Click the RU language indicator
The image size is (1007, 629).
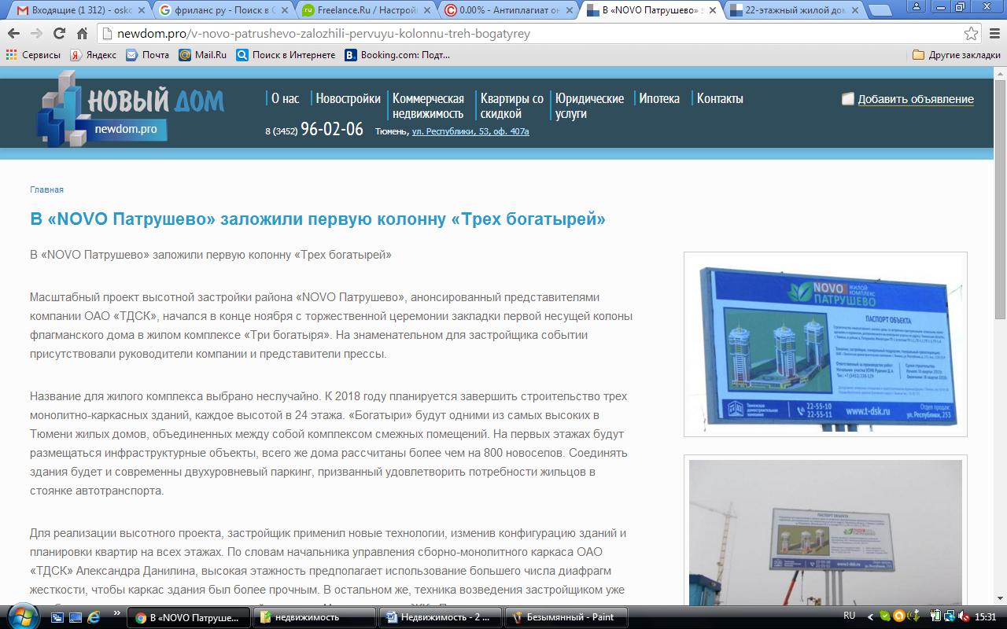click(849, 616)
